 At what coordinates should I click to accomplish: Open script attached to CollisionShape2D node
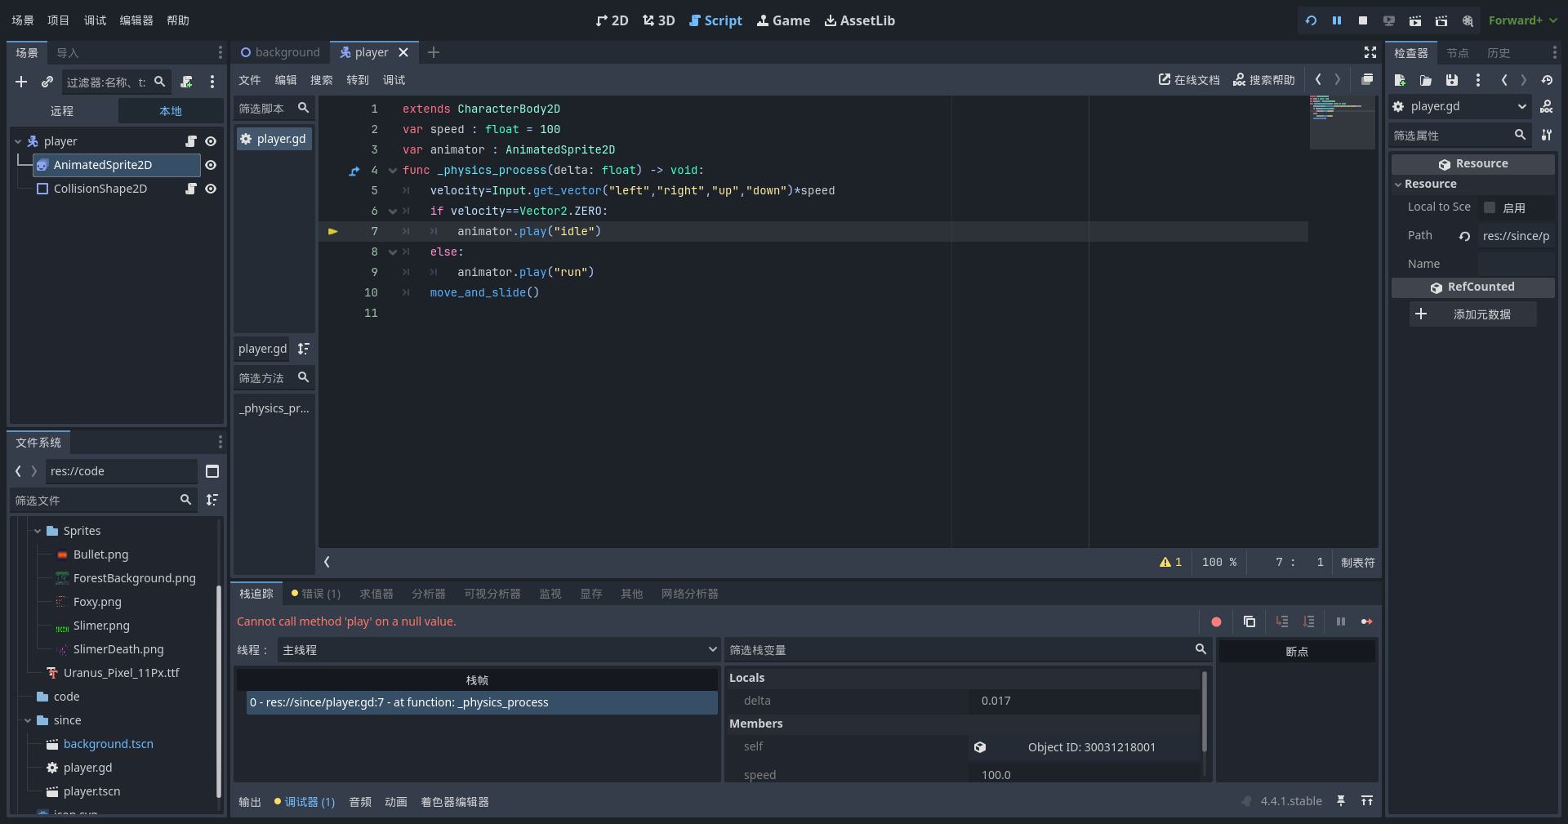(191, 189)
